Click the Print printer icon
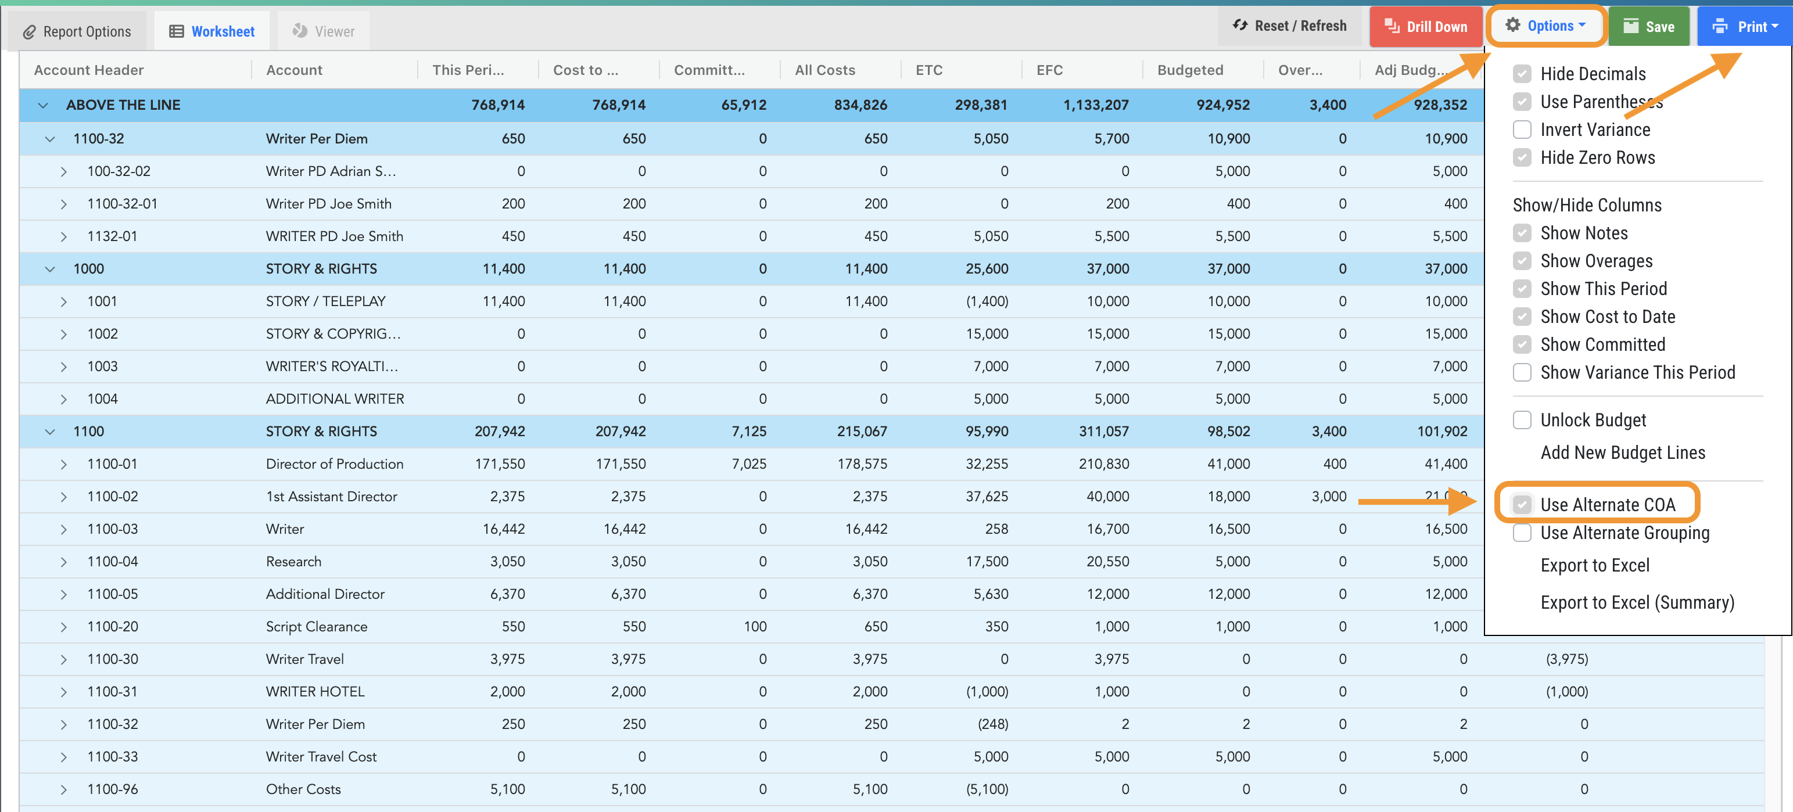1793x812 pixels. pyautogui.click(x=1720, y=27)
